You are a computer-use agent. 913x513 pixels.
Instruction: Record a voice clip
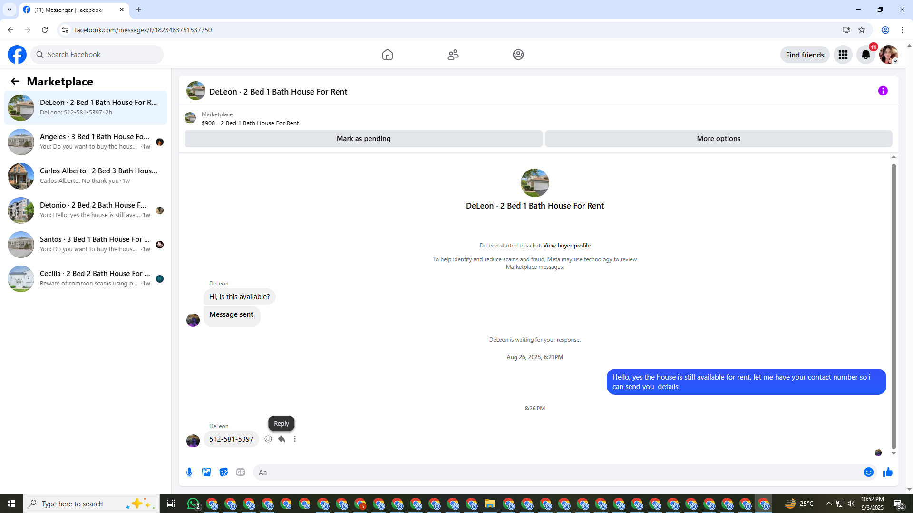pyautogui.click(x=189, y=472)
